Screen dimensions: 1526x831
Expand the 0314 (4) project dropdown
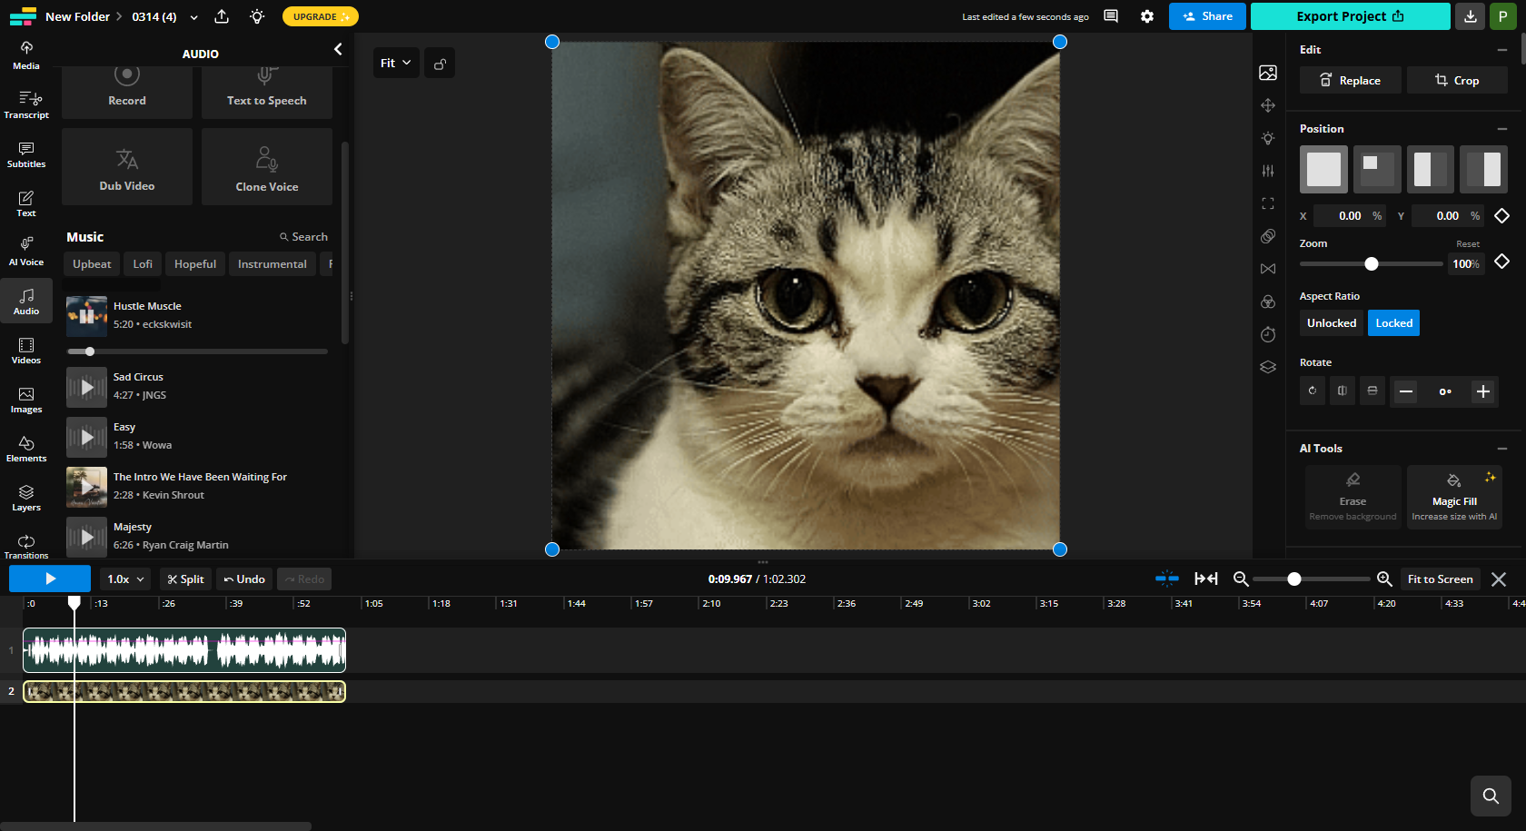pyautogui.click(x=194, y=16)
